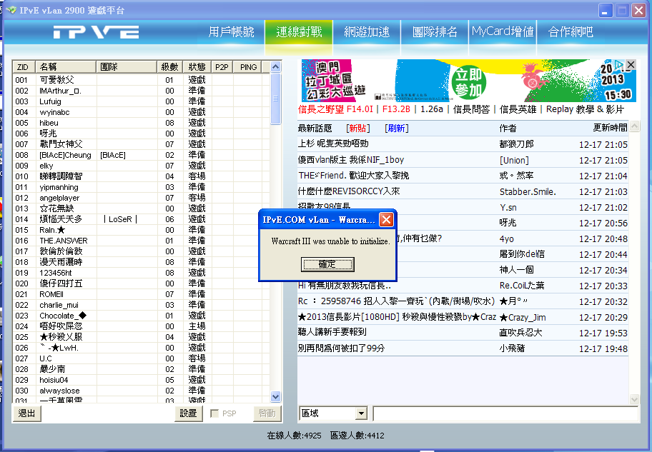The height and width of the screenshot is (452, 652).
Task: Open the 區域 dropdown
Action: point(361,413)
